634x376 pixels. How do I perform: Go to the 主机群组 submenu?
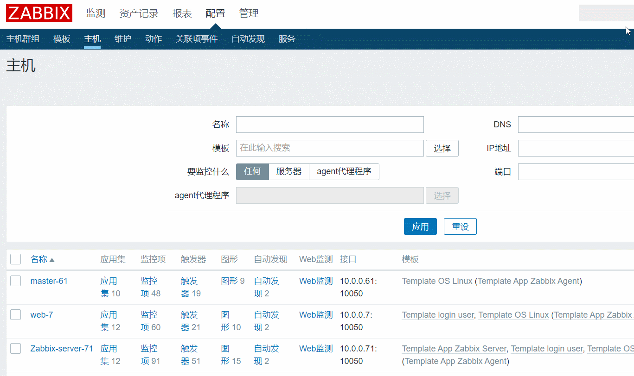pos(23,39)
